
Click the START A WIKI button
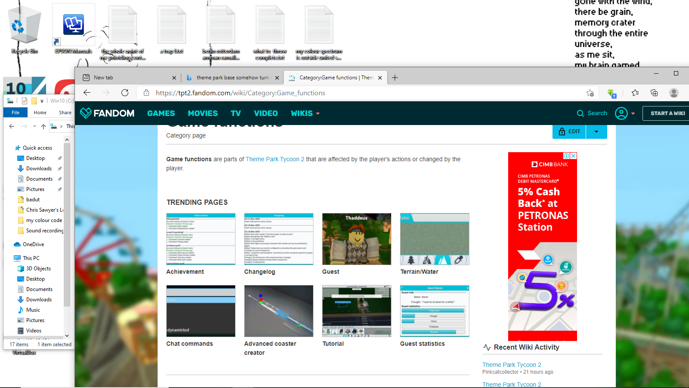pyautogui.click(x=666, y=113)
